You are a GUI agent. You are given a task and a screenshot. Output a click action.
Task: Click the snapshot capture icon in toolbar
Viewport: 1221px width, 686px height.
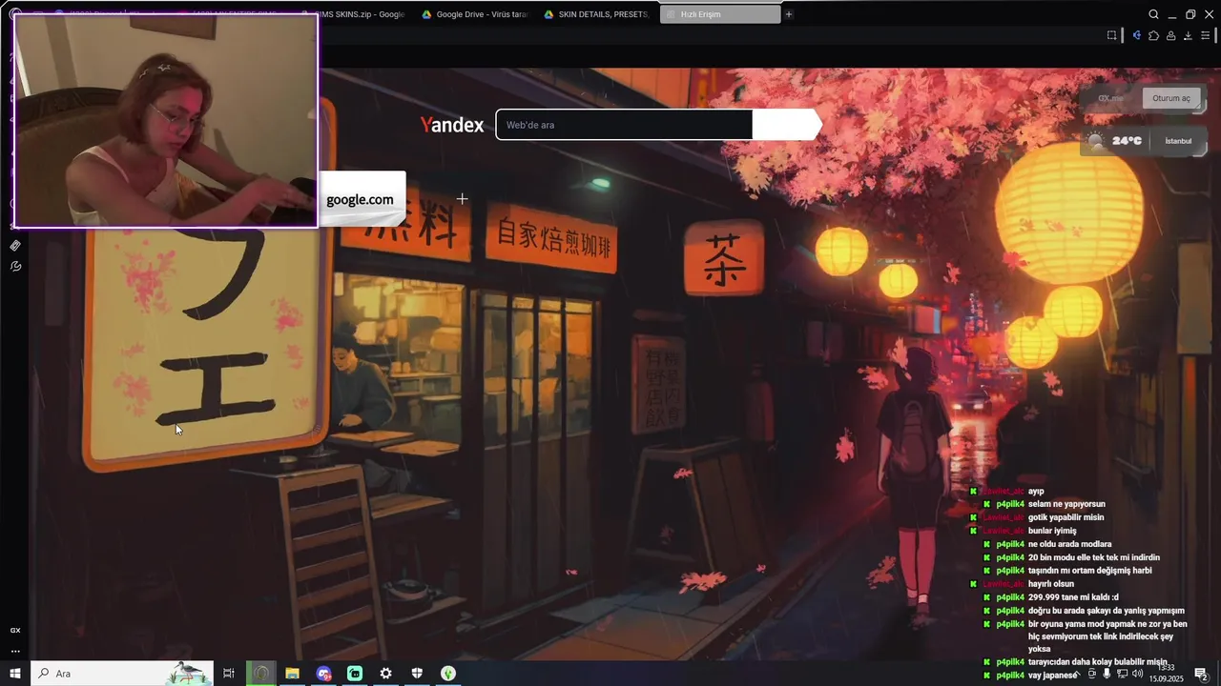coord(1111,35)
